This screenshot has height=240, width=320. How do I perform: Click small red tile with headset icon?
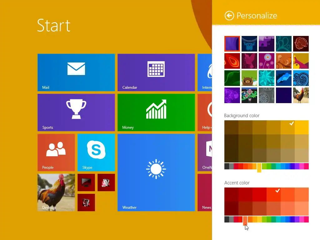pos(86,202)
